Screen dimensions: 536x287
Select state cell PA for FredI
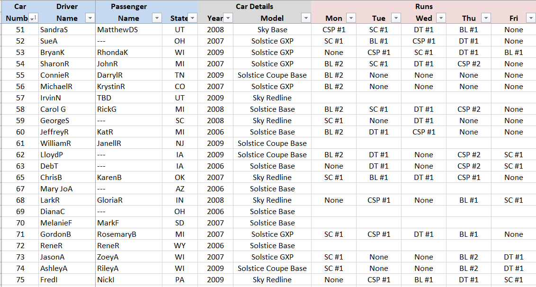180,280
